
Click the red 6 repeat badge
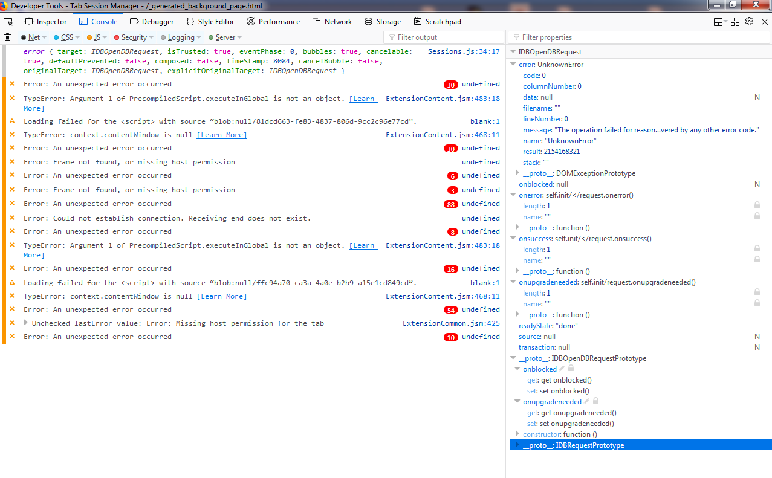coord(452,176)
